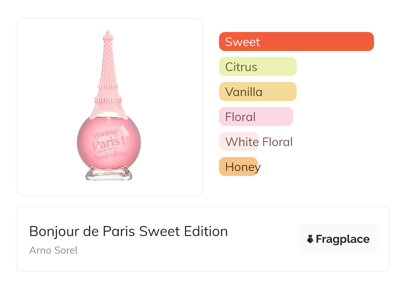Image resolution: width=406 pixels, height=288 pixels.
Task: Open the Bonjour de Paris Sweet Edition title
Action: tap(128, 231)
